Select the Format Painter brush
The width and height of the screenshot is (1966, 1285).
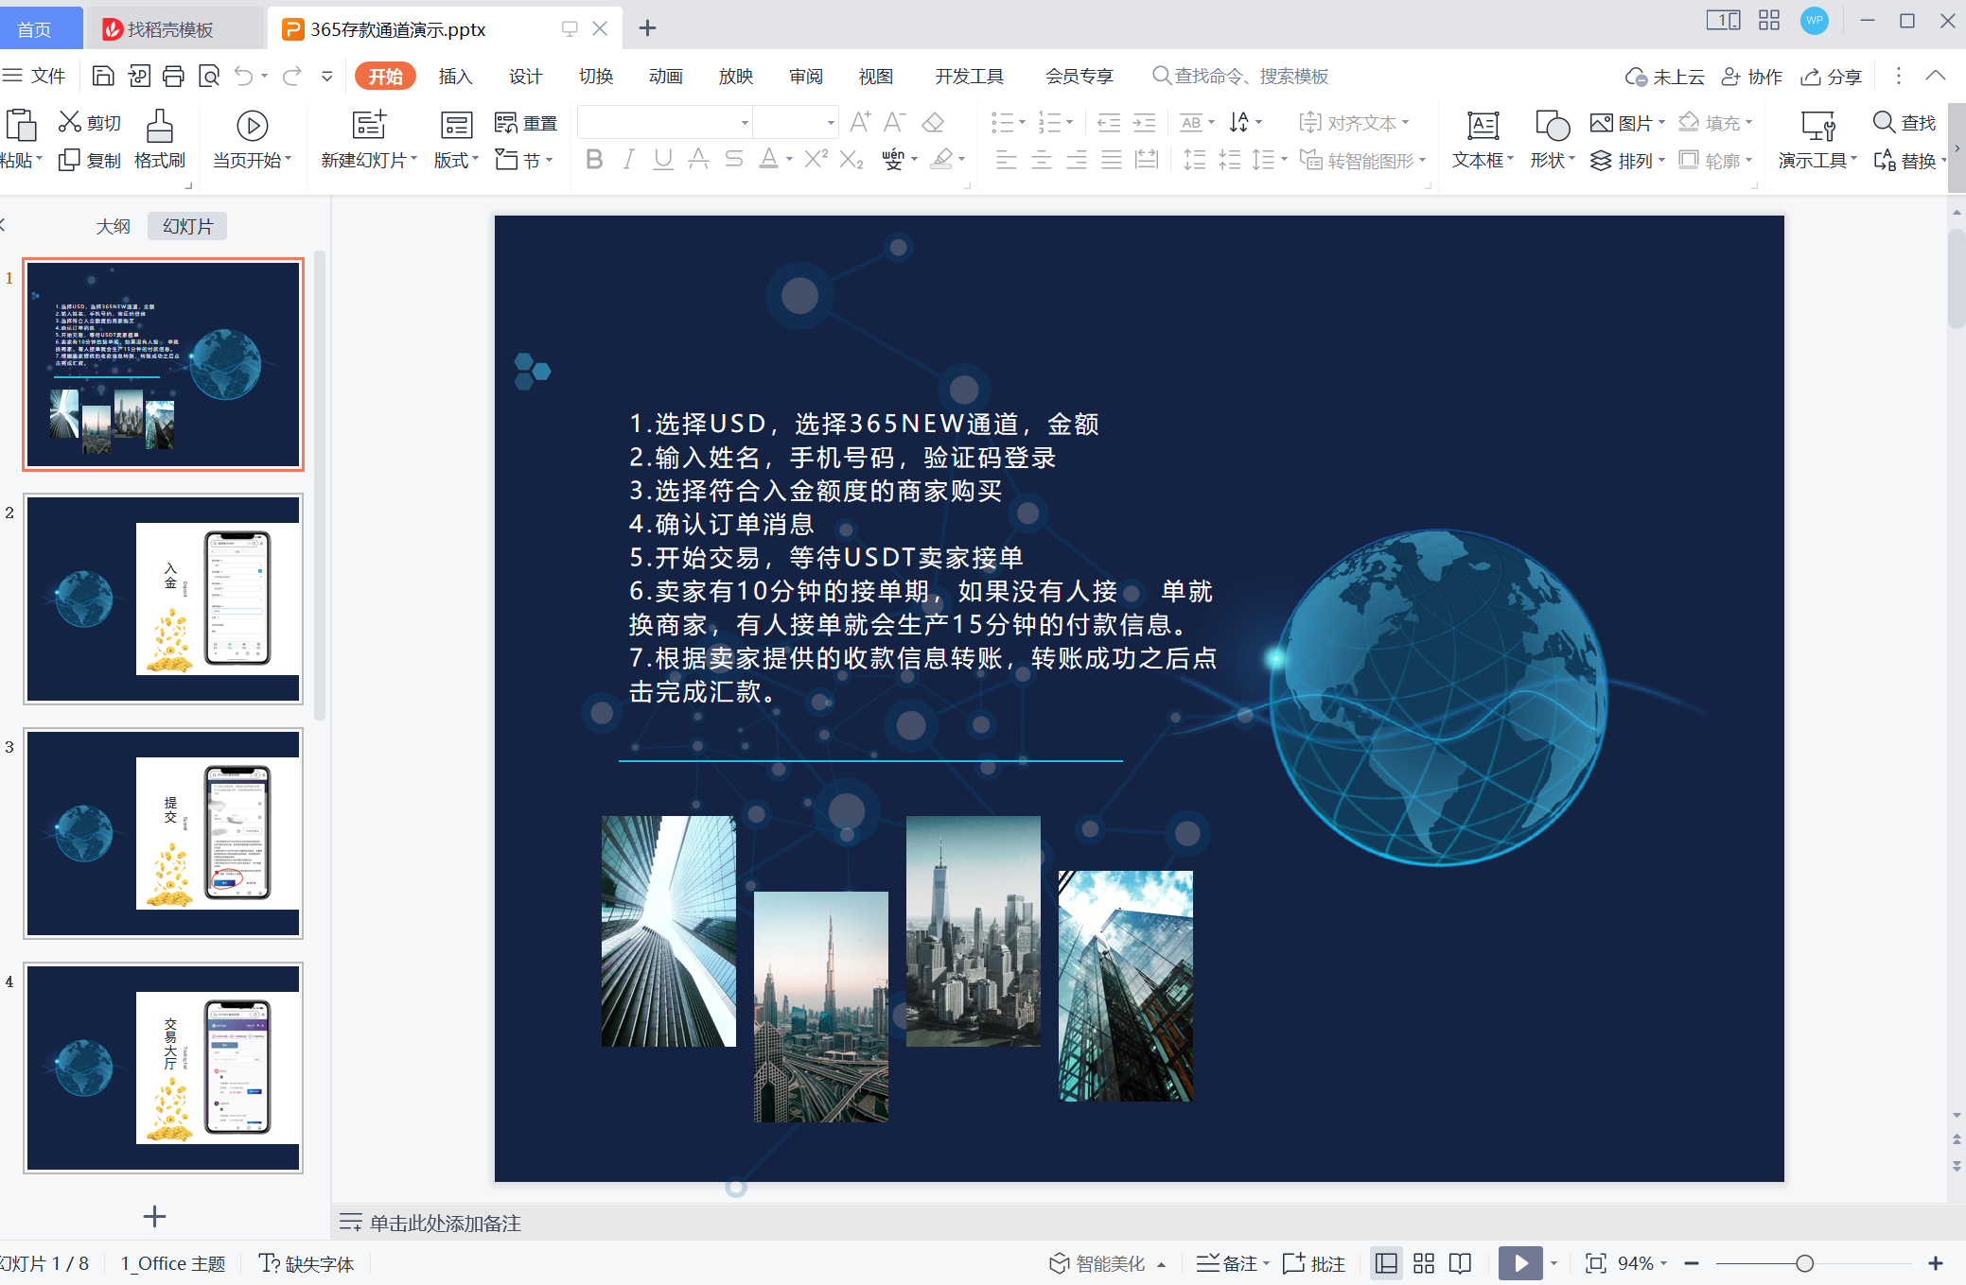tap(160, 125)
